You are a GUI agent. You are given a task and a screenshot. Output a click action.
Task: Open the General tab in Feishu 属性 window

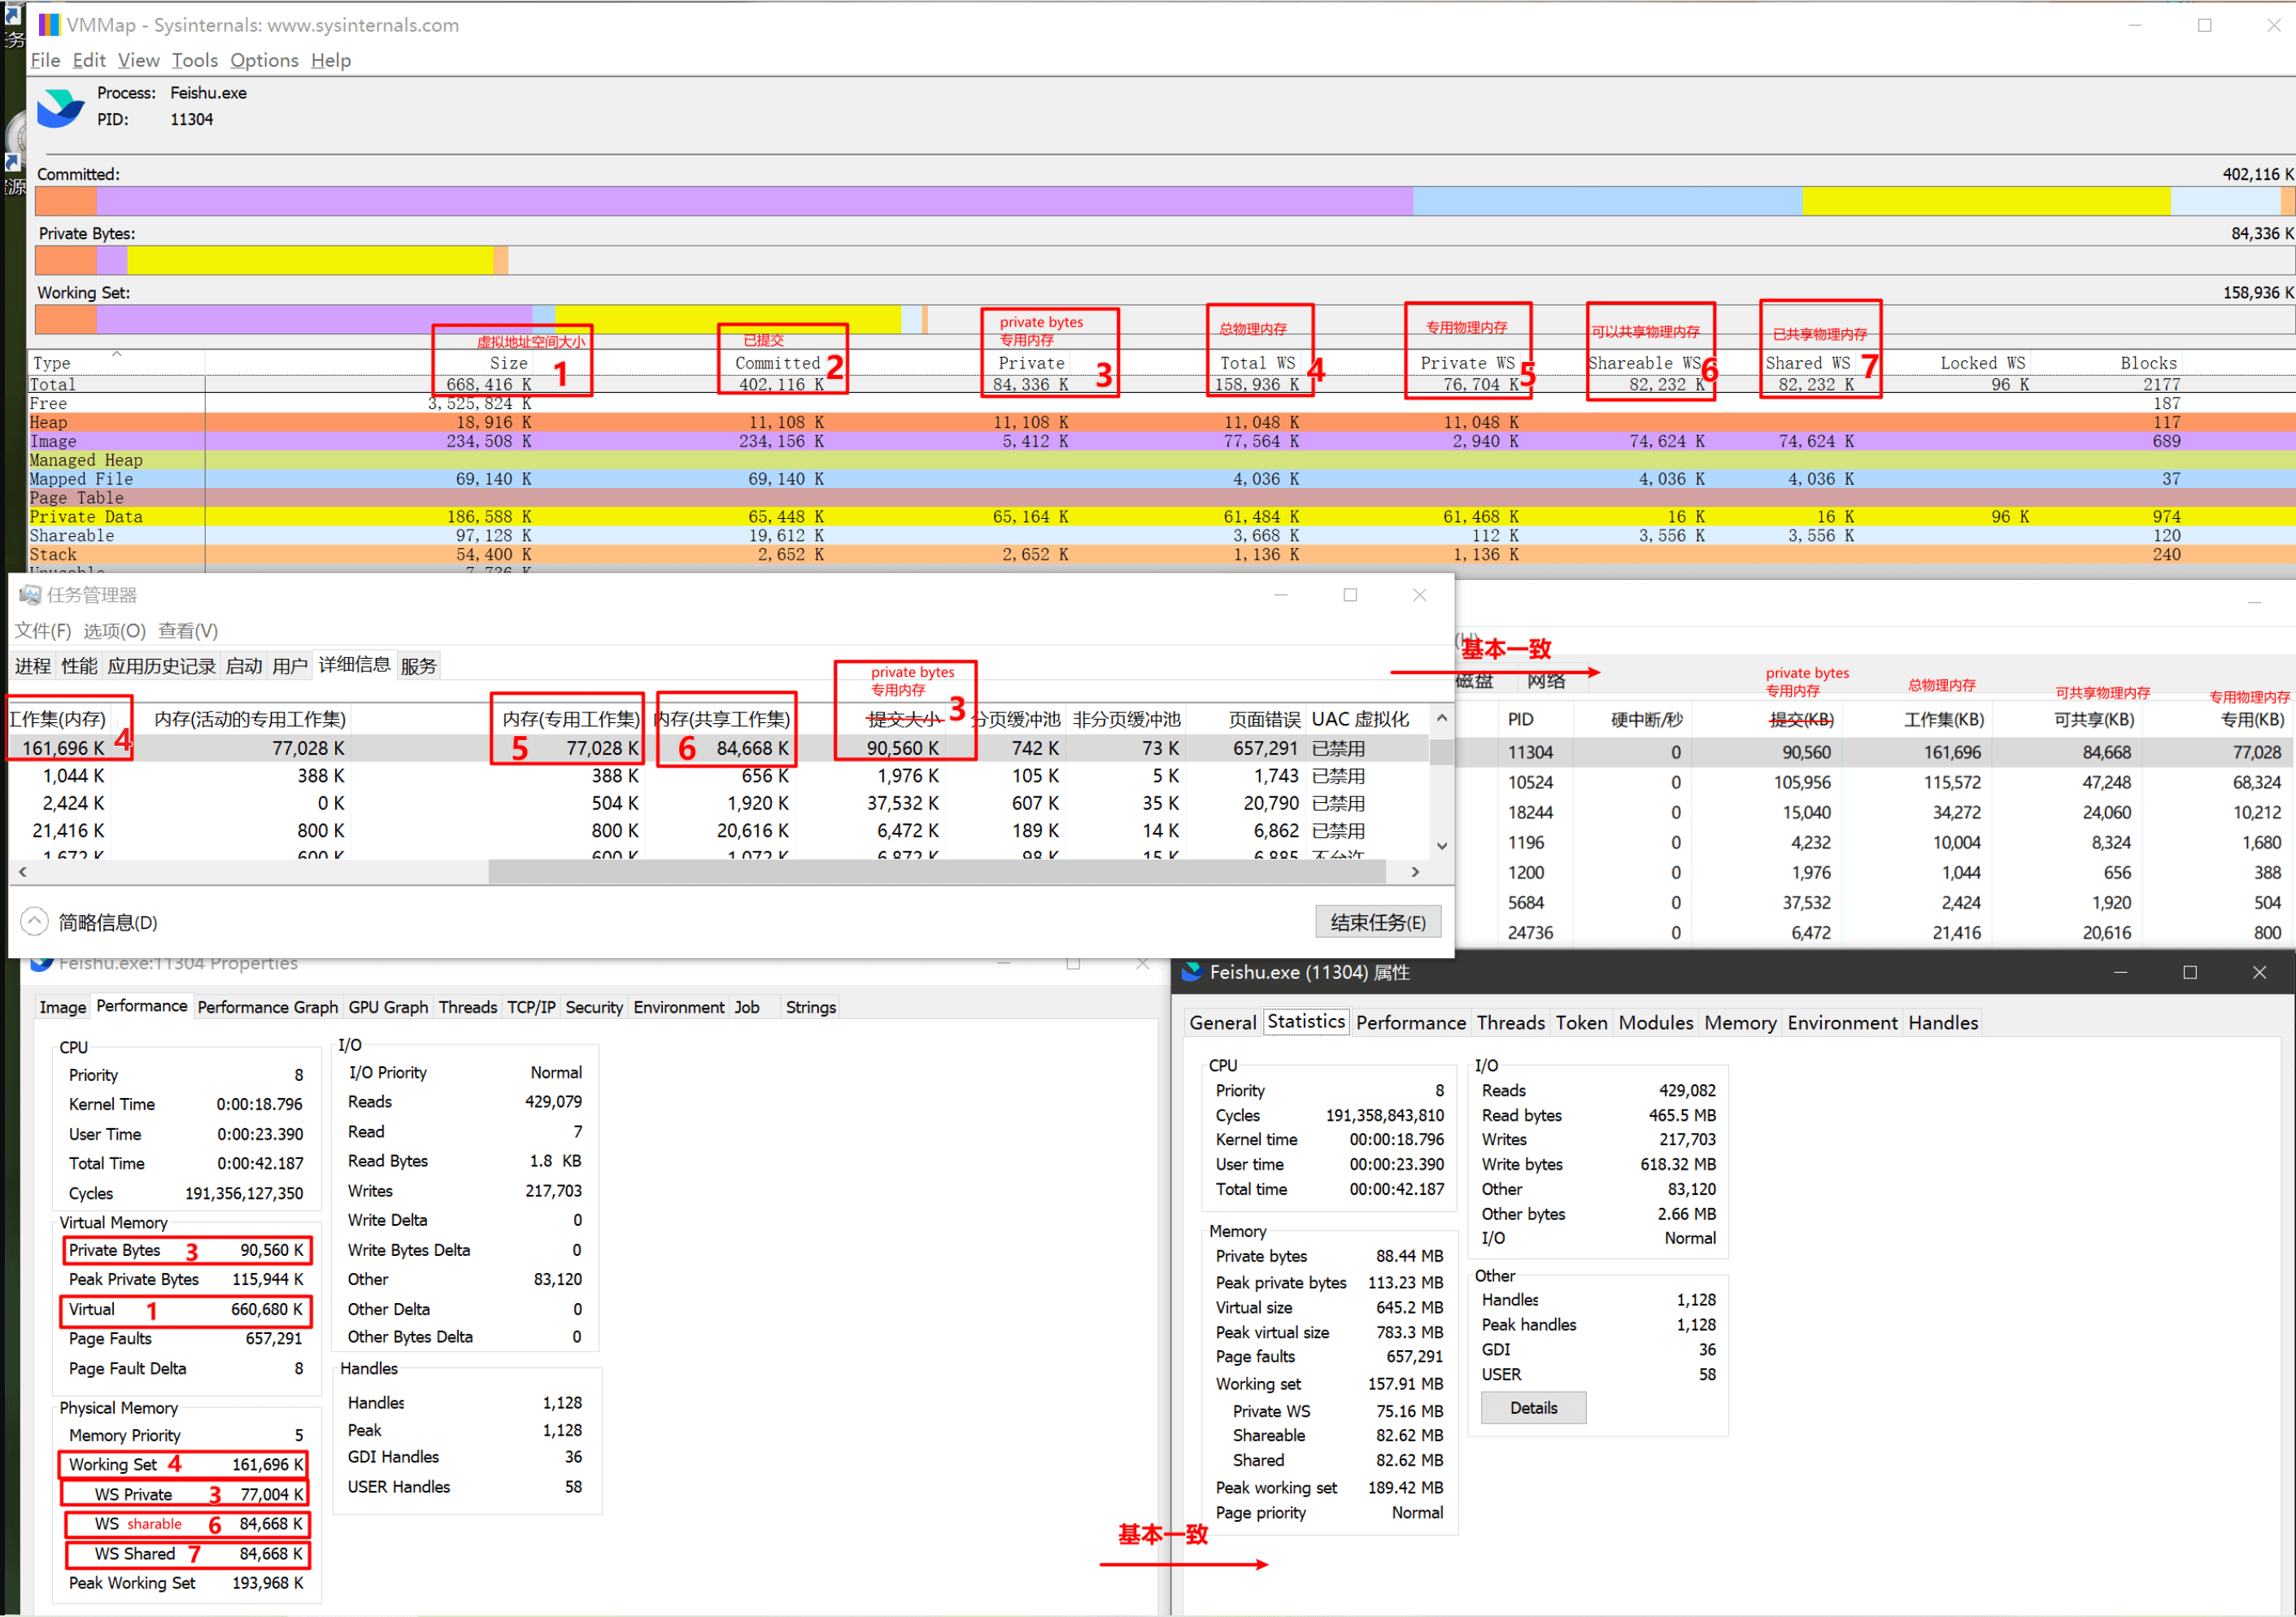pyautogui.click(x=1222, y=1022)
